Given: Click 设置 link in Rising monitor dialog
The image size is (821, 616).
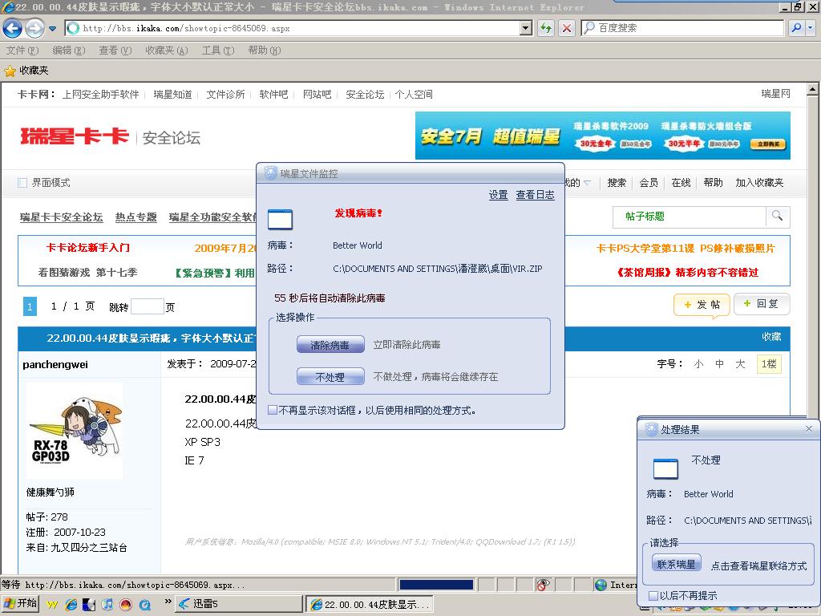Looking at the screenshot, I should tap(498, 195).
